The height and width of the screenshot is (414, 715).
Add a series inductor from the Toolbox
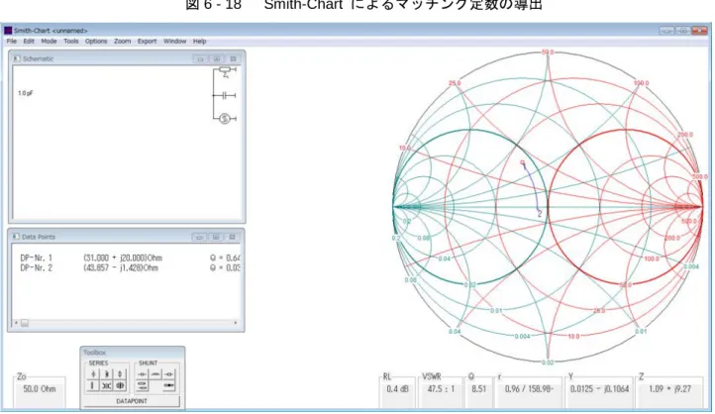[x=107, y=373]
